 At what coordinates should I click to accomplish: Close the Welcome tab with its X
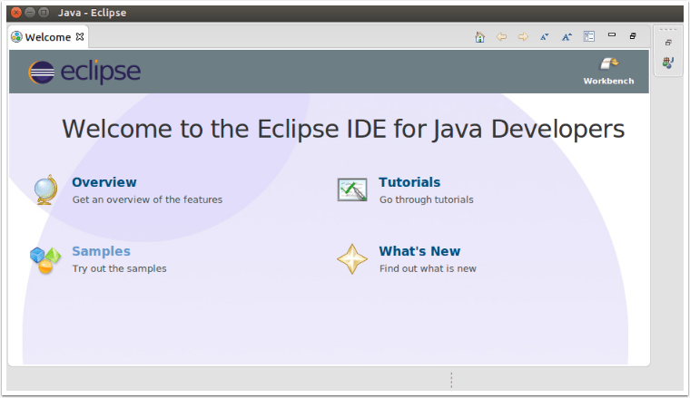click(80, 37)
